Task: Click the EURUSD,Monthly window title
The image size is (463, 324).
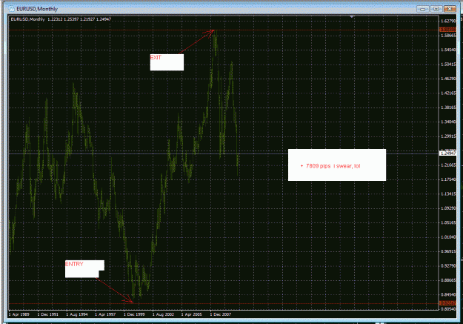Action: [37, 9]
